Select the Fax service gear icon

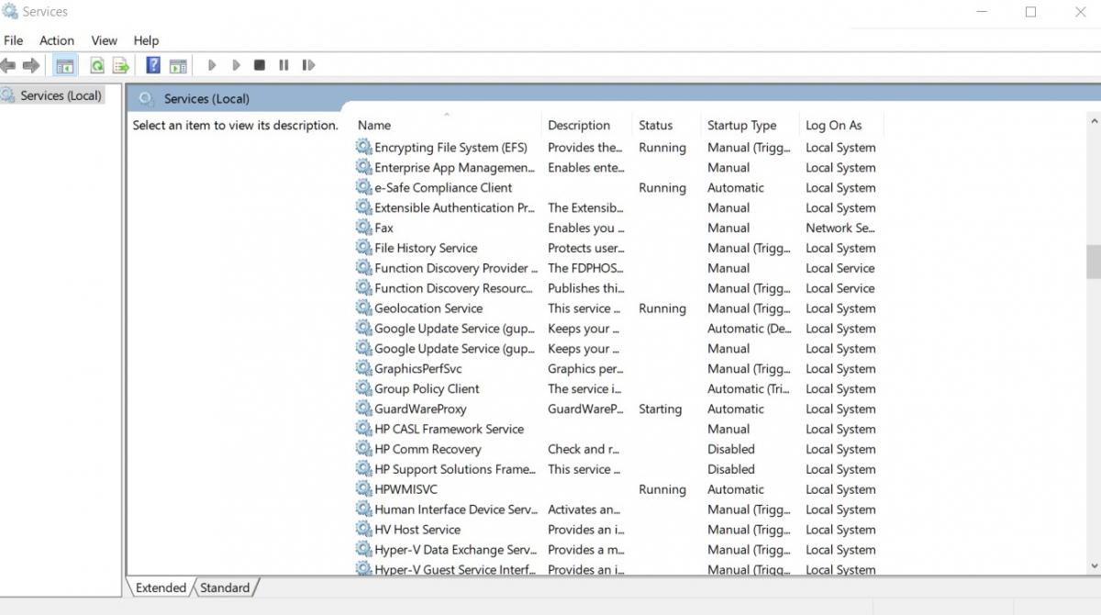[x=364, y=228]
